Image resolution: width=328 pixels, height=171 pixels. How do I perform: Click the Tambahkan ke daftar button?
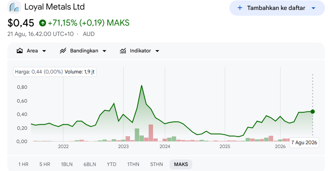(277, 8)
